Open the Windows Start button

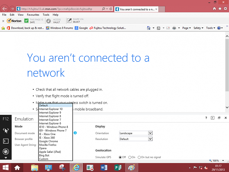pyautogui.click(x=5, y=168)
